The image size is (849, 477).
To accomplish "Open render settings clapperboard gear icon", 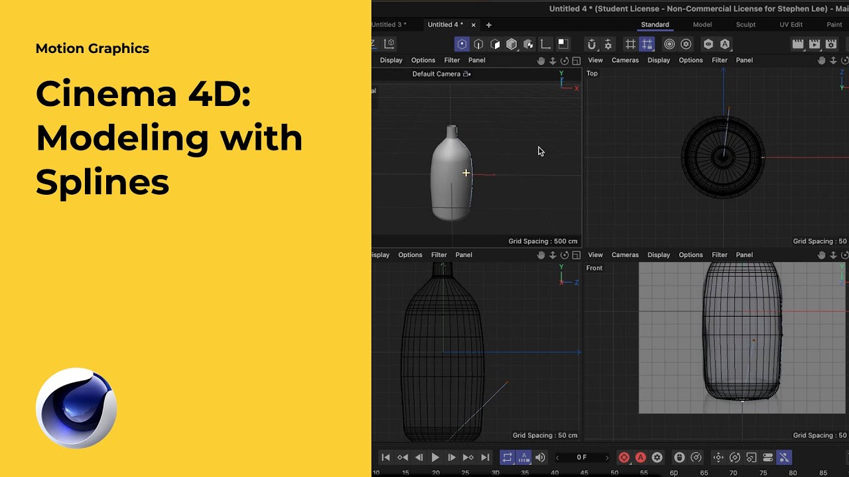I will tap(831, 44).
